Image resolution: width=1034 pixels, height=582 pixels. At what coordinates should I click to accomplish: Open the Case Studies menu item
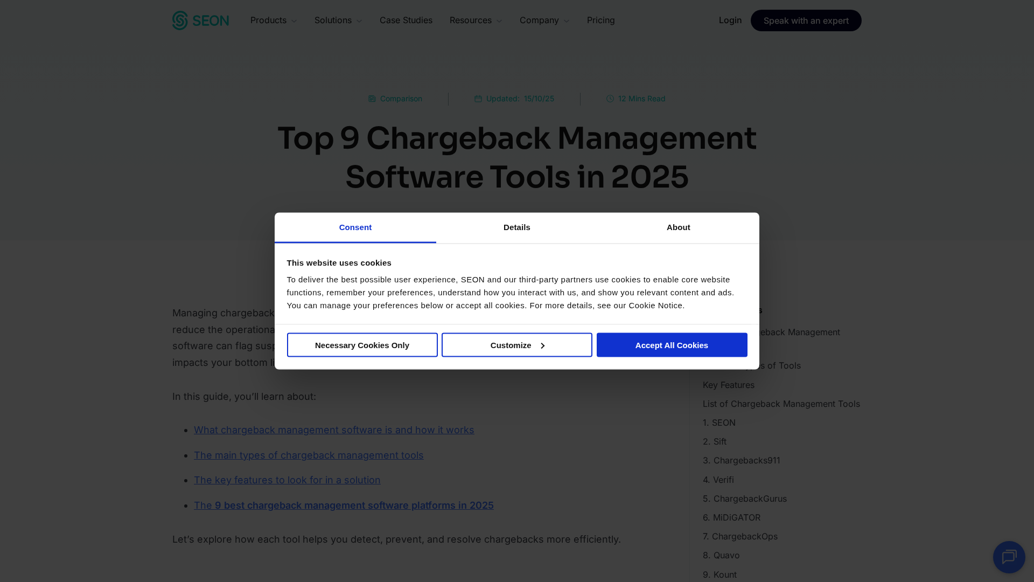point(406,20)
